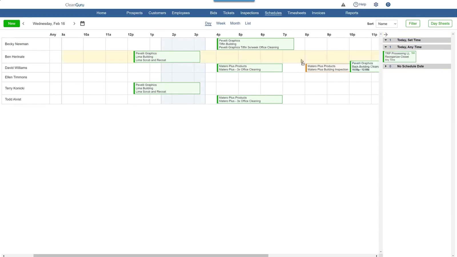Open David Williams' Matero Plus 3x Office Cleaning job
The width and height of the screenshot is (457, 257).
tap(250, 68)
